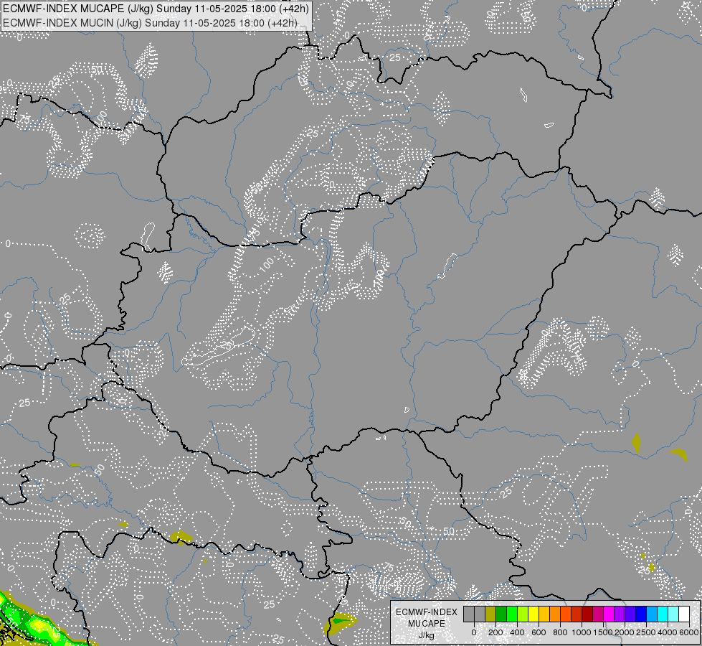Select the bright magenta swatch right of 1500
Image resolution: width=702 pixels, height=646 pixels.
click(609, 614)
